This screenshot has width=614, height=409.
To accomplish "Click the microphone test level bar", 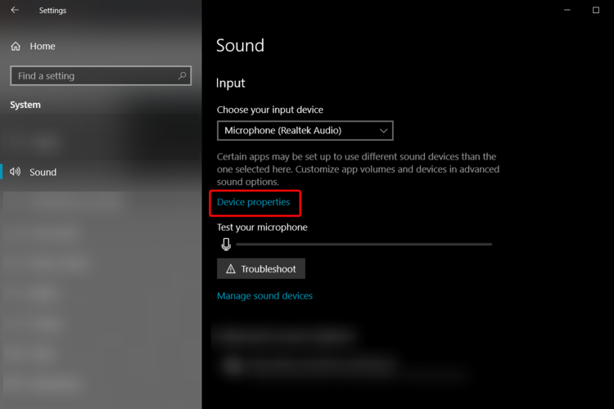I will 363,244.
